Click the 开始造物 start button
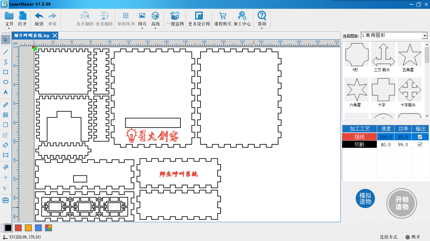The image size is (430, 241). coord(402,203)
